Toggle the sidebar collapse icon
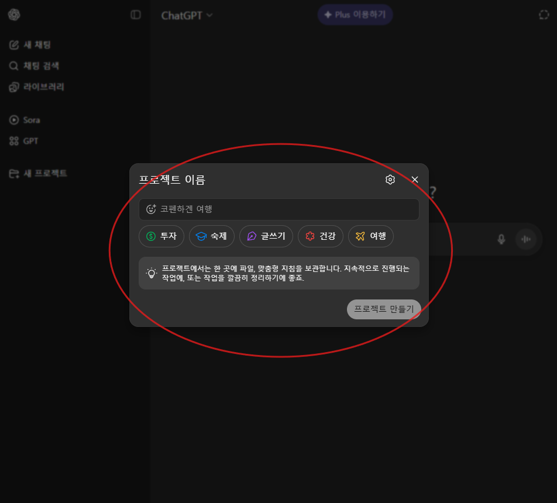 pos(136,15)
